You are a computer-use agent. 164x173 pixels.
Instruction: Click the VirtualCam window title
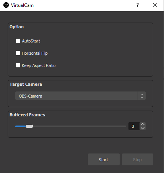(22, 5)
